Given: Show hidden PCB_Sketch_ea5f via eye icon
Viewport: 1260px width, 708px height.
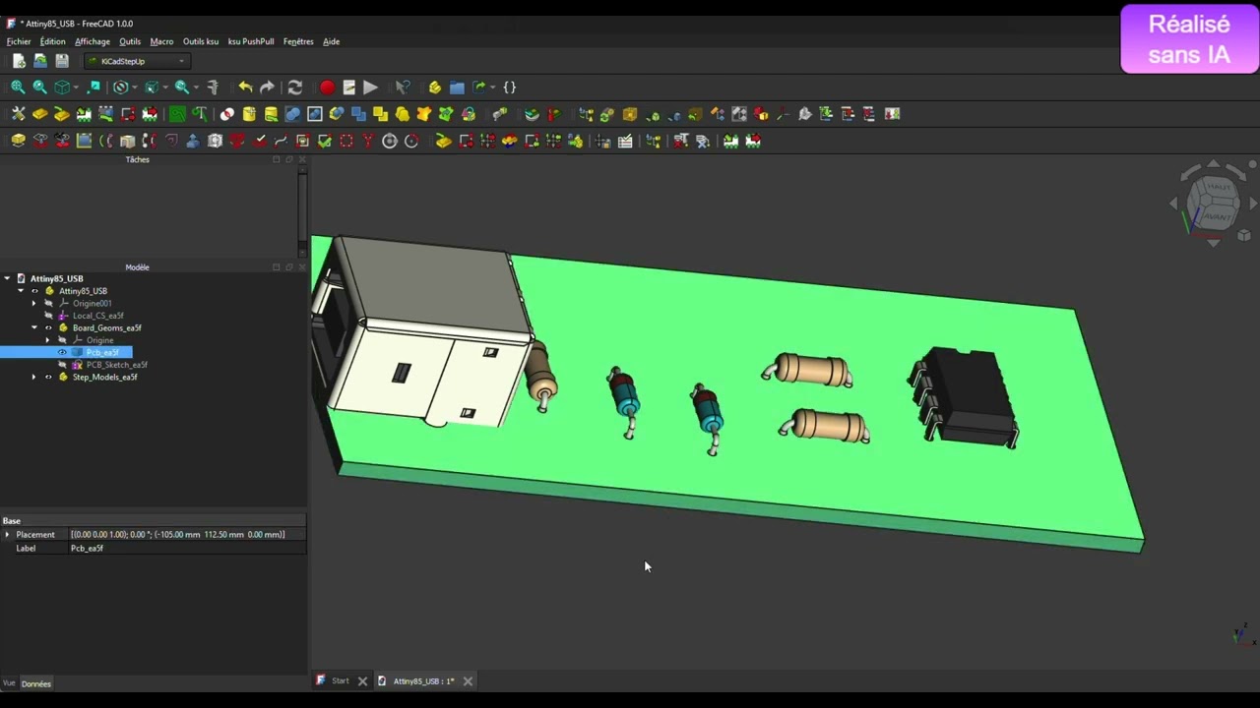Looking at the screenshot, I should (x=62, y=365).
